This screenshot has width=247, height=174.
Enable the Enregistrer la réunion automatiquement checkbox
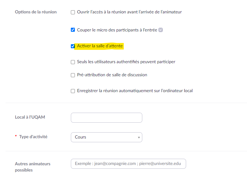click(x=73, y=91)
